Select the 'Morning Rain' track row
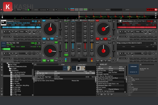 click(x=65, y=75)
